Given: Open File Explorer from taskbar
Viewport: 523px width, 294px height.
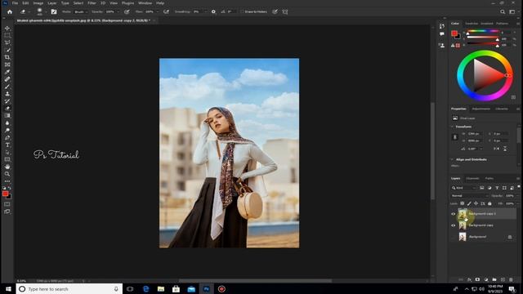Looking at the screenshot, I should 161,289.
